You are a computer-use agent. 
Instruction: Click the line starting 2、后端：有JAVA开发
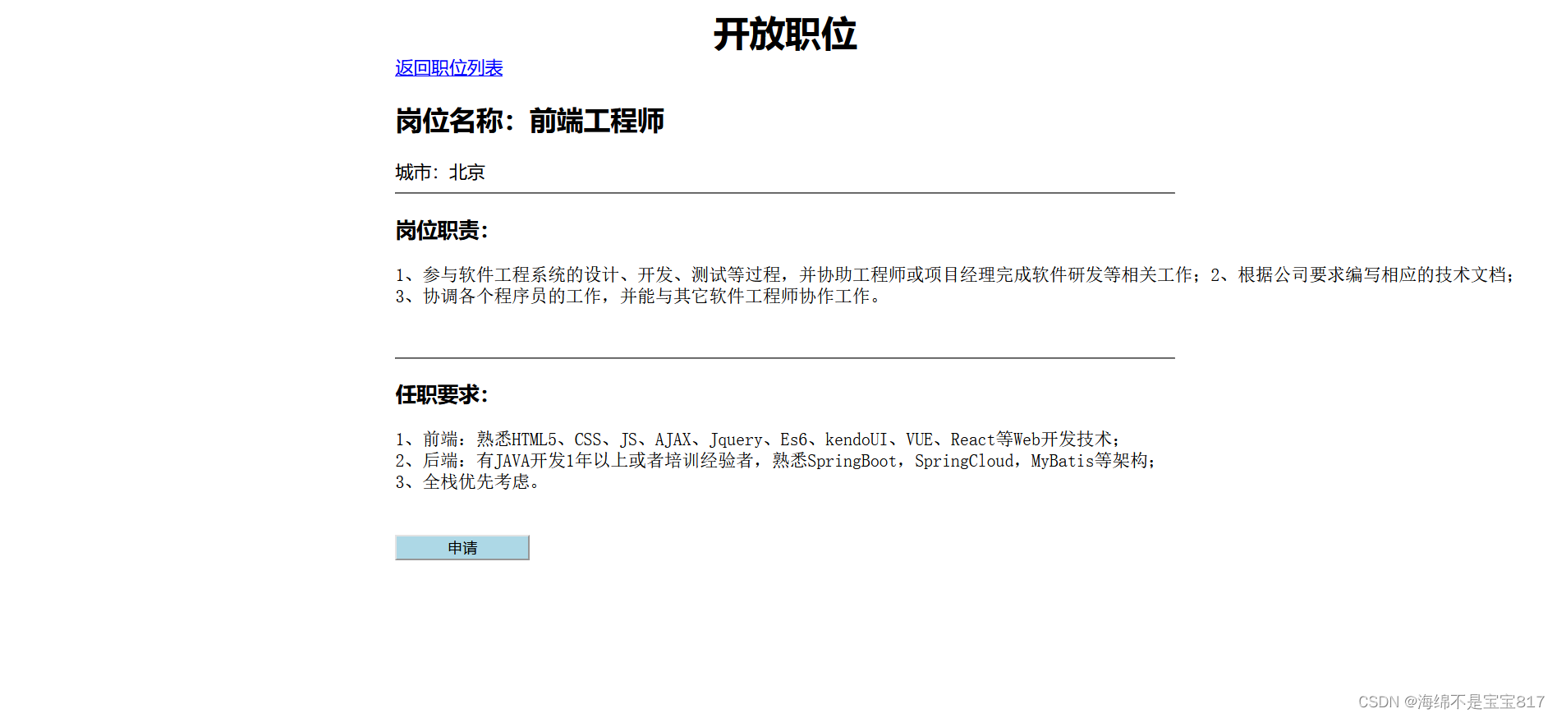click(776, 462)
